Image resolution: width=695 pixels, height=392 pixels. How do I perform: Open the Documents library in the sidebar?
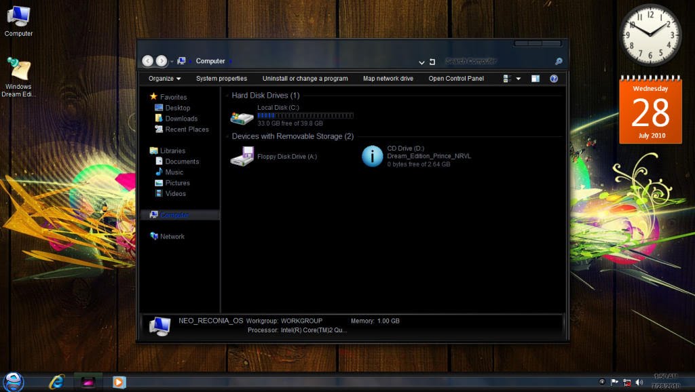tap(183, 161)
